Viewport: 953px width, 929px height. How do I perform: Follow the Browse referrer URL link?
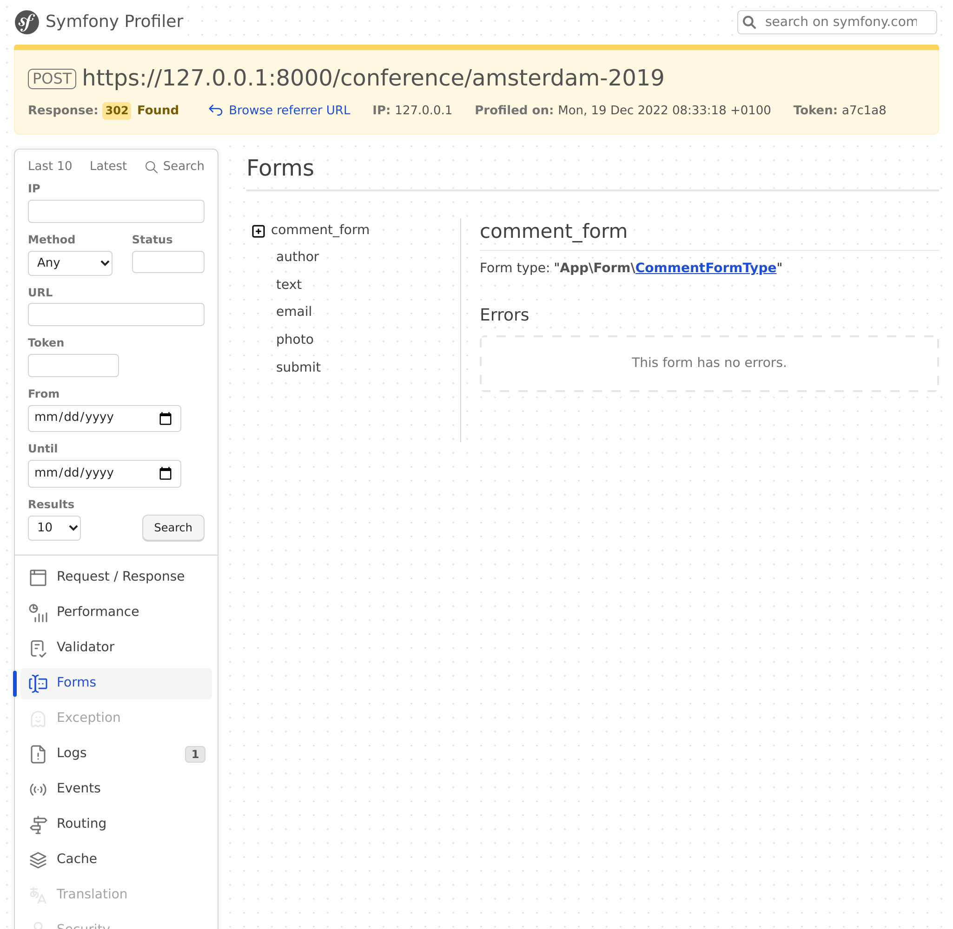(x=289, y=110)
